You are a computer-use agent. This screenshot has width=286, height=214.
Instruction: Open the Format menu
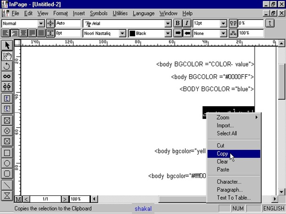(60, 13)
